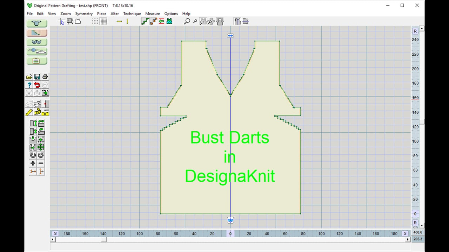Click the garment piece outline icon
This screenshot has width=449, height=252.
click(78, 21)
